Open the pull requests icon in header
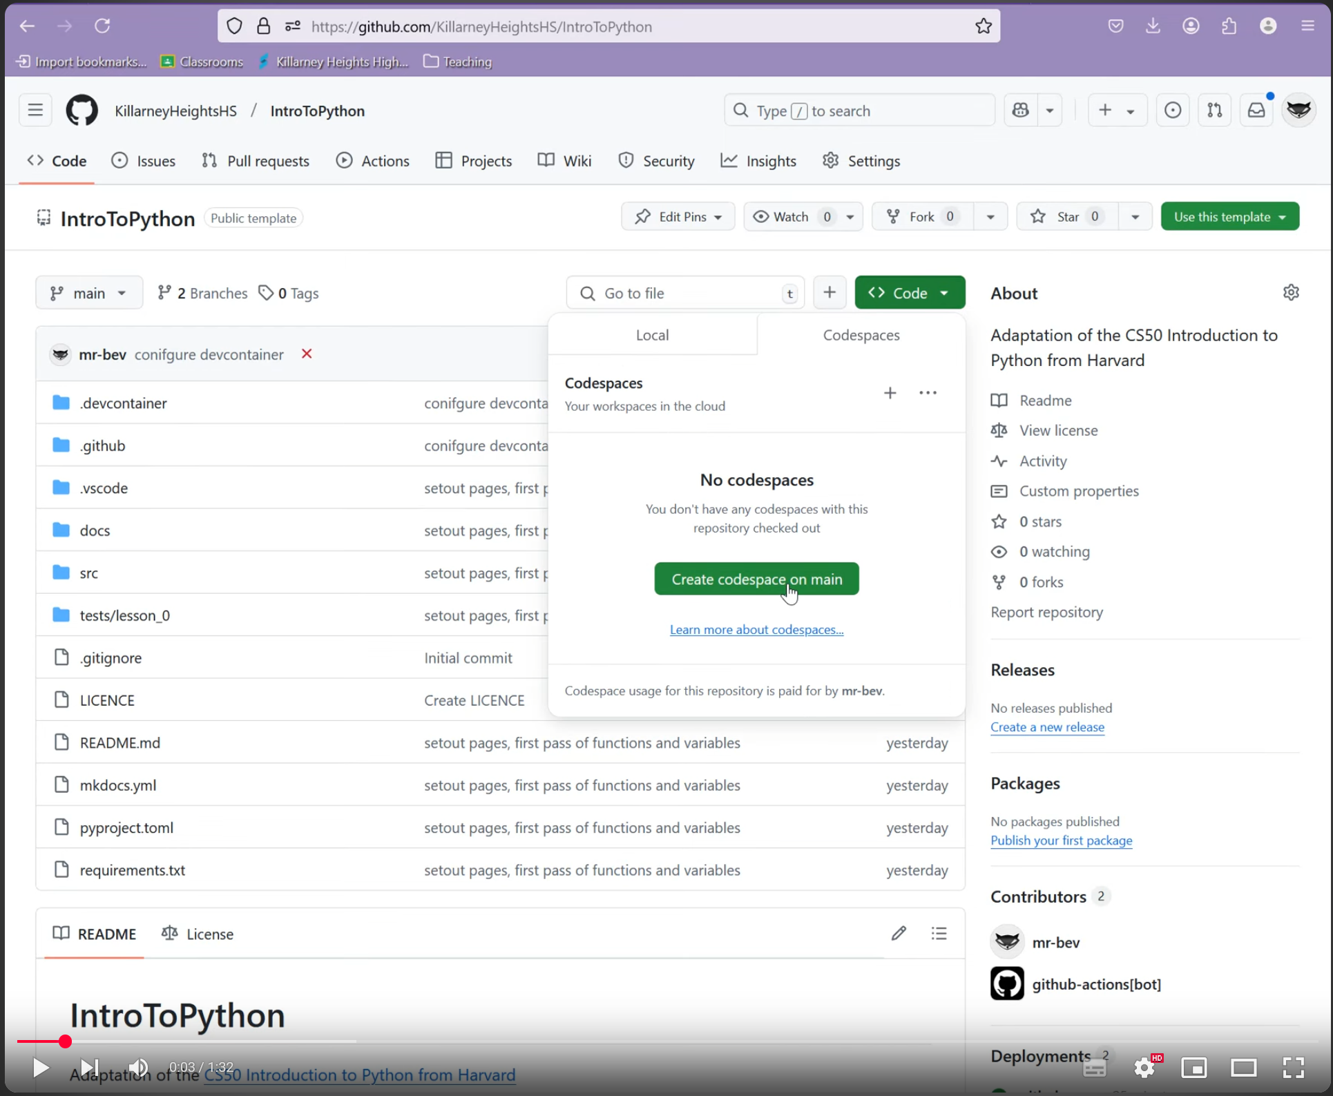The width and height of the screenshot is (1333, 1096). (x=1214, y=110)
